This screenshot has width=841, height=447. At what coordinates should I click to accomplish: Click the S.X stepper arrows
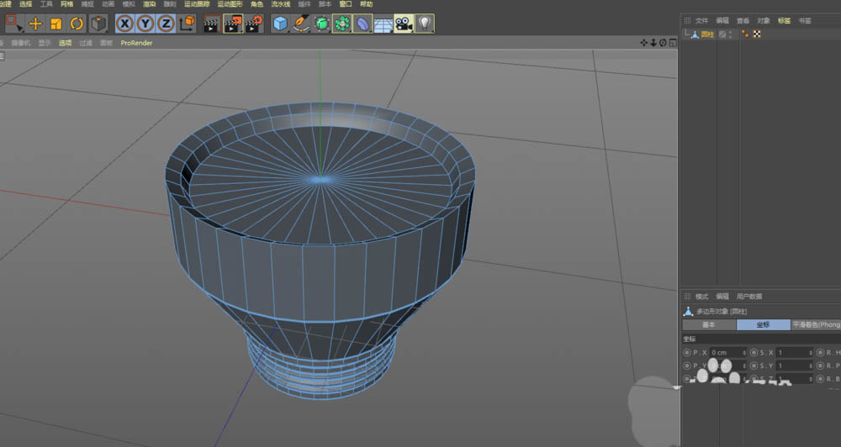pyautogui.click(x=810, y=353)
